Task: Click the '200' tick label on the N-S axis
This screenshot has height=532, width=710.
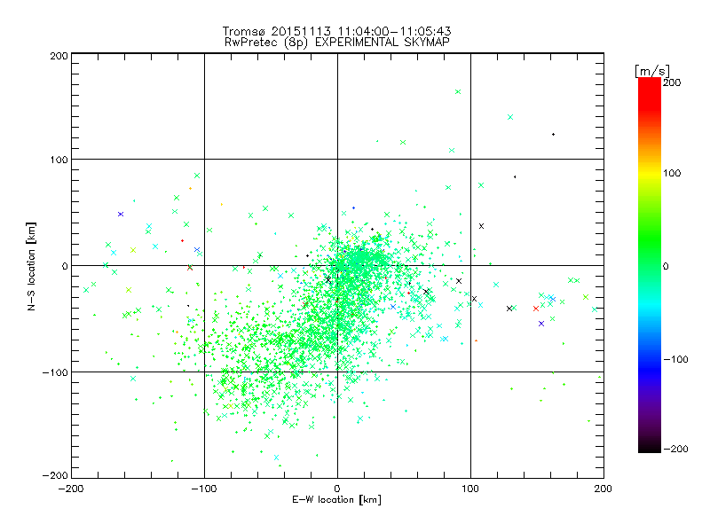Action: tap(59, 56)
